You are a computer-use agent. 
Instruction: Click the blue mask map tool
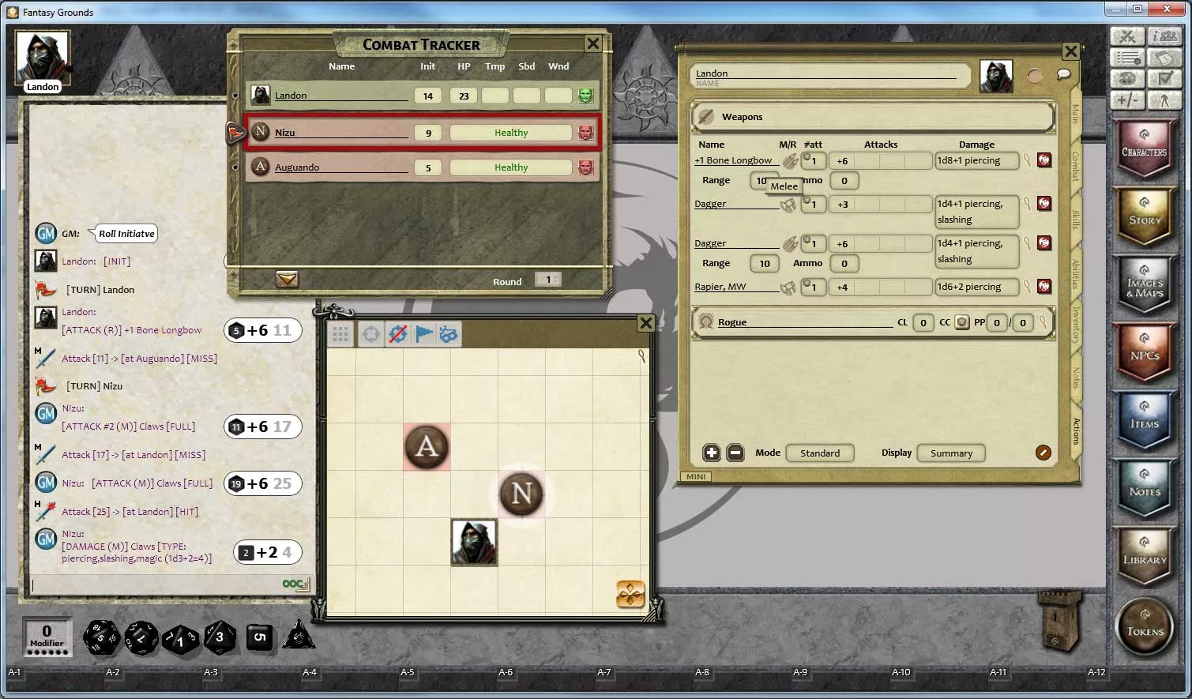[x=448, y=334]
